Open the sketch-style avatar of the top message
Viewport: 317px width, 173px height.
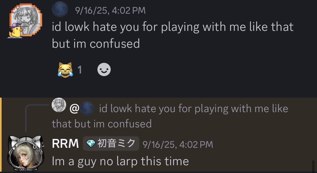click(26, 20)
